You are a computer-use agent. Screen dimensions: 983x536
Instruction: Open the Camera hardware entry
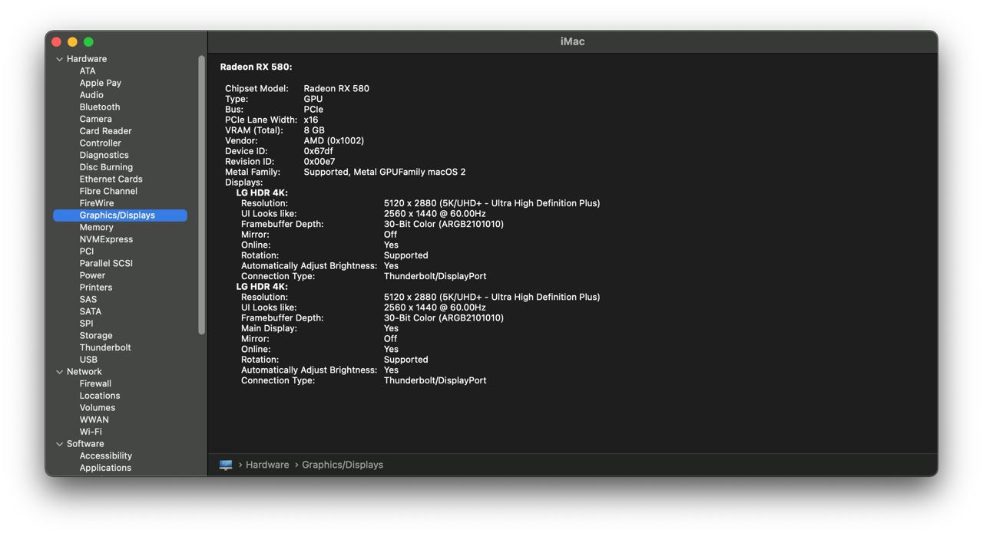(x=95, y=119)
